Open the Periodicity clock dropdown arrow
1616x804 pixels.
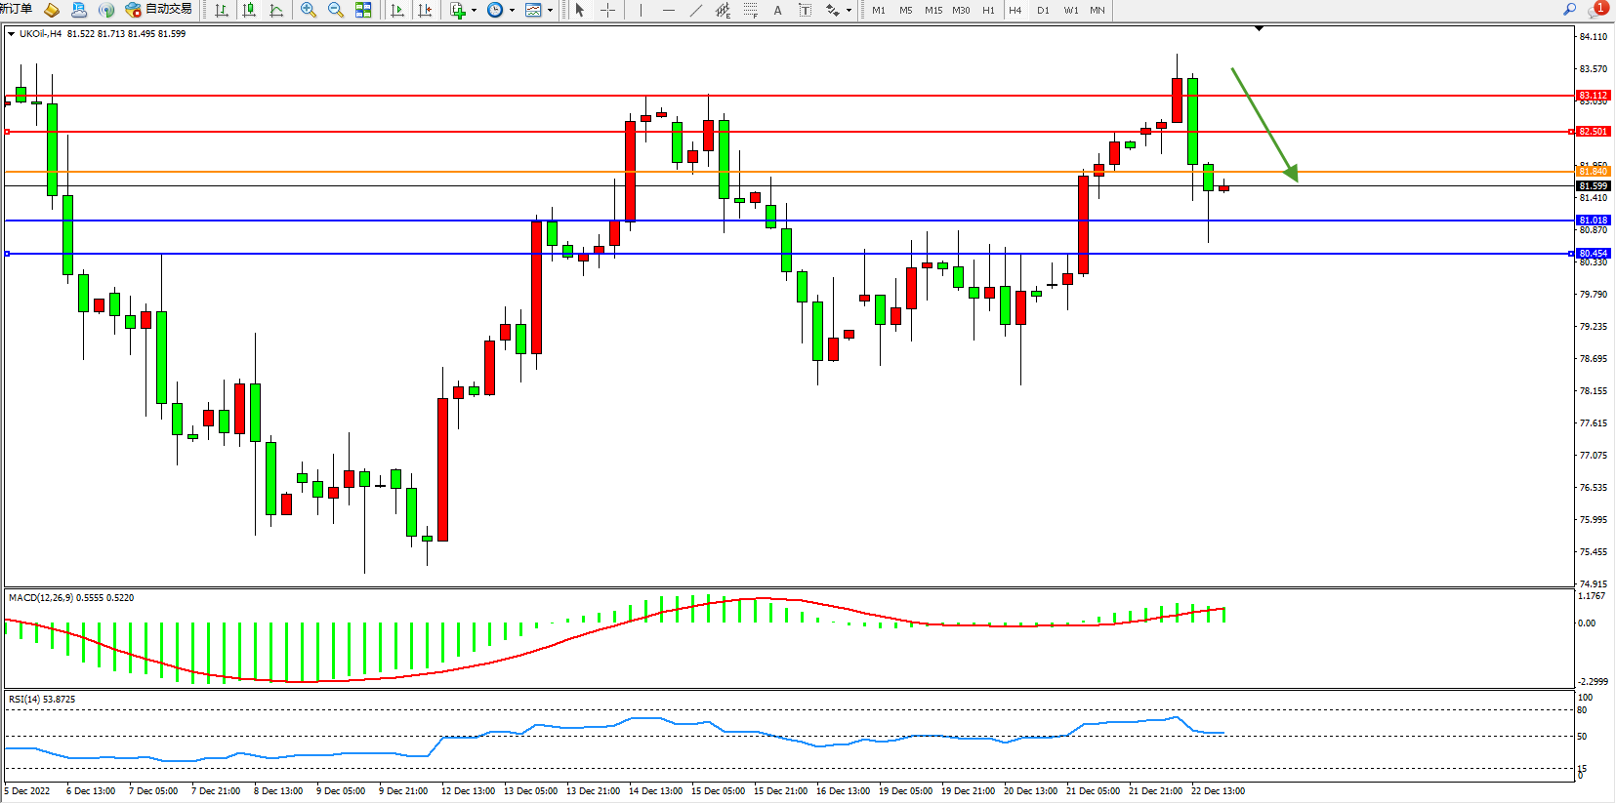(512, 11)
